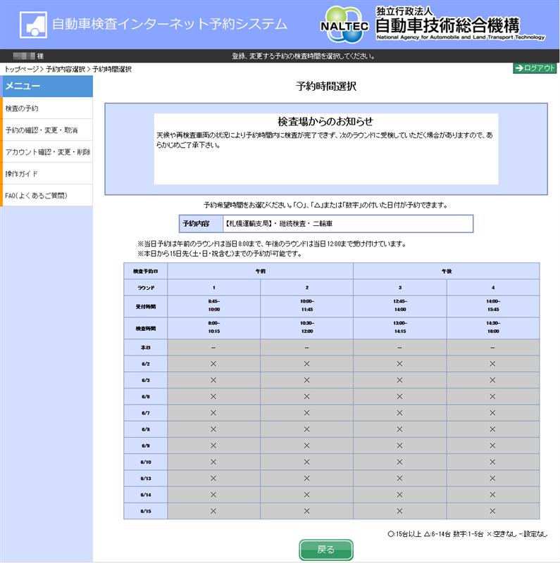Click the 6/10 round 1 × cell

click(x=214, y=462)
